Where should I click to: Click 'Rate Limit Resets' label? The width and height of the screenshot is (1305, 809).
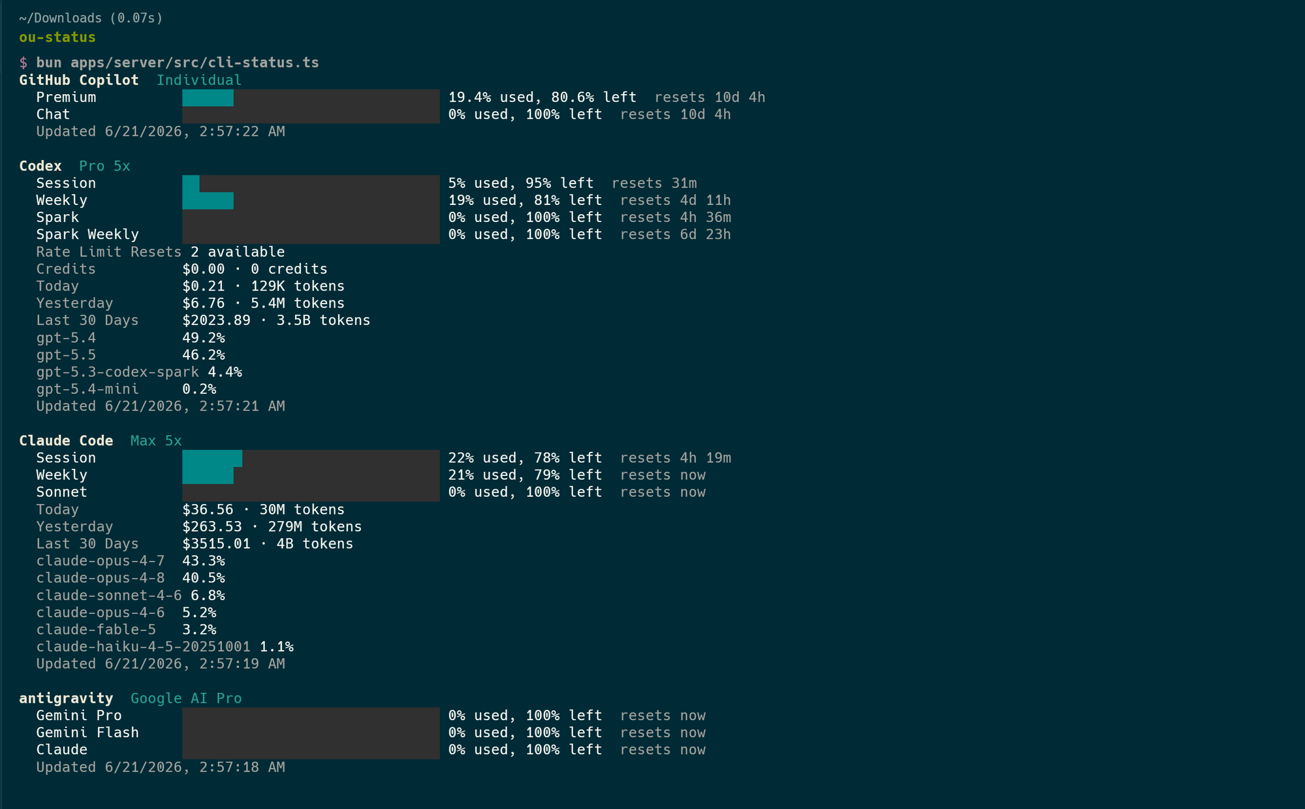[109, 252]
